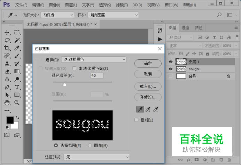This screenshot has height=165, width=241.
Task: Toggle the layer filter switch
Action: 237,37
